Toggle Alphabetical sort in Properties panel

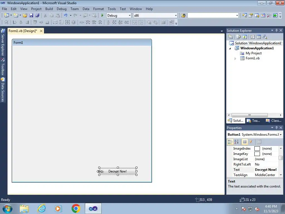click(x=237, y=142)
